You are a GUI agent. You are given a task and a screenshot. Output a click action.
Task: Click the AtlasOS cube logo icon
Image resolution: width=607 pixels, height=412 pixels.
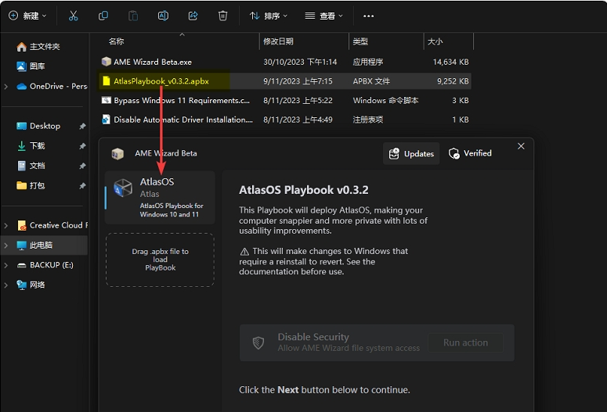[123, 188]
